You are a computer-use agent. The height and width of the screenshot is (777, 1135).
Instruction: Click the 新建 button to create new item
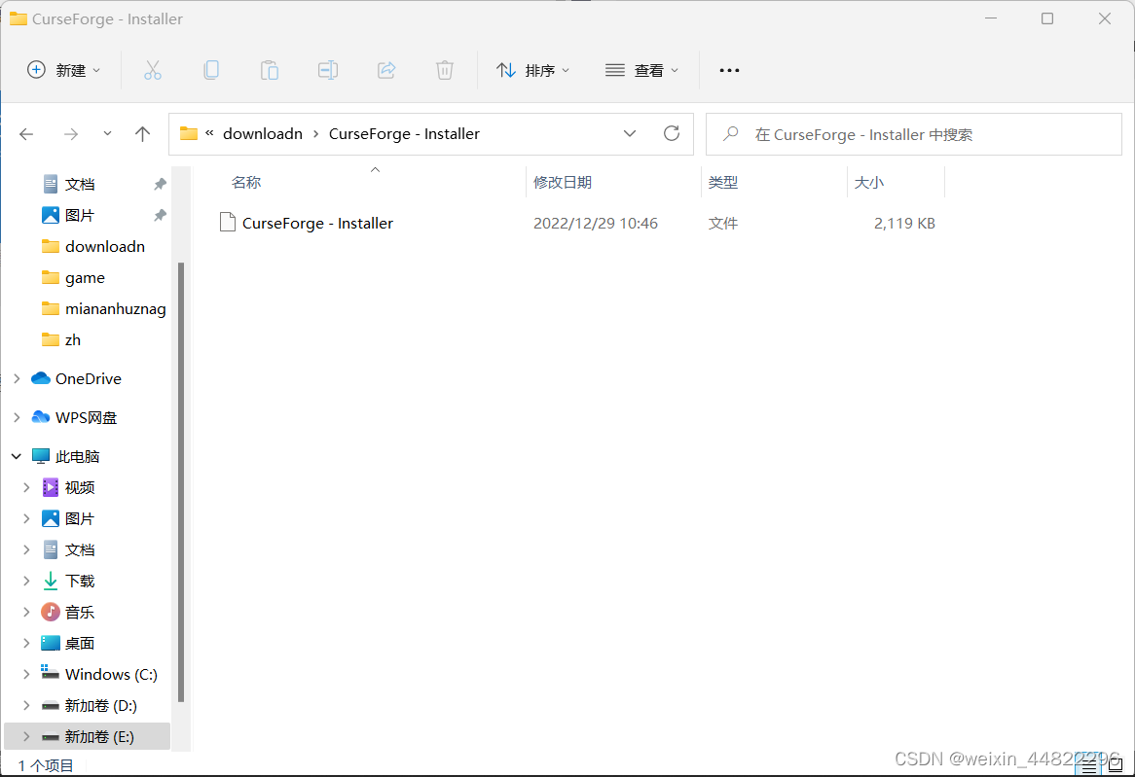(62, 69)
